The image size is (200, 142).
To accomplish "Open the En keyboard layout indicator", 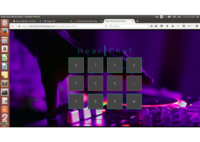I will [x=161, y=17].
